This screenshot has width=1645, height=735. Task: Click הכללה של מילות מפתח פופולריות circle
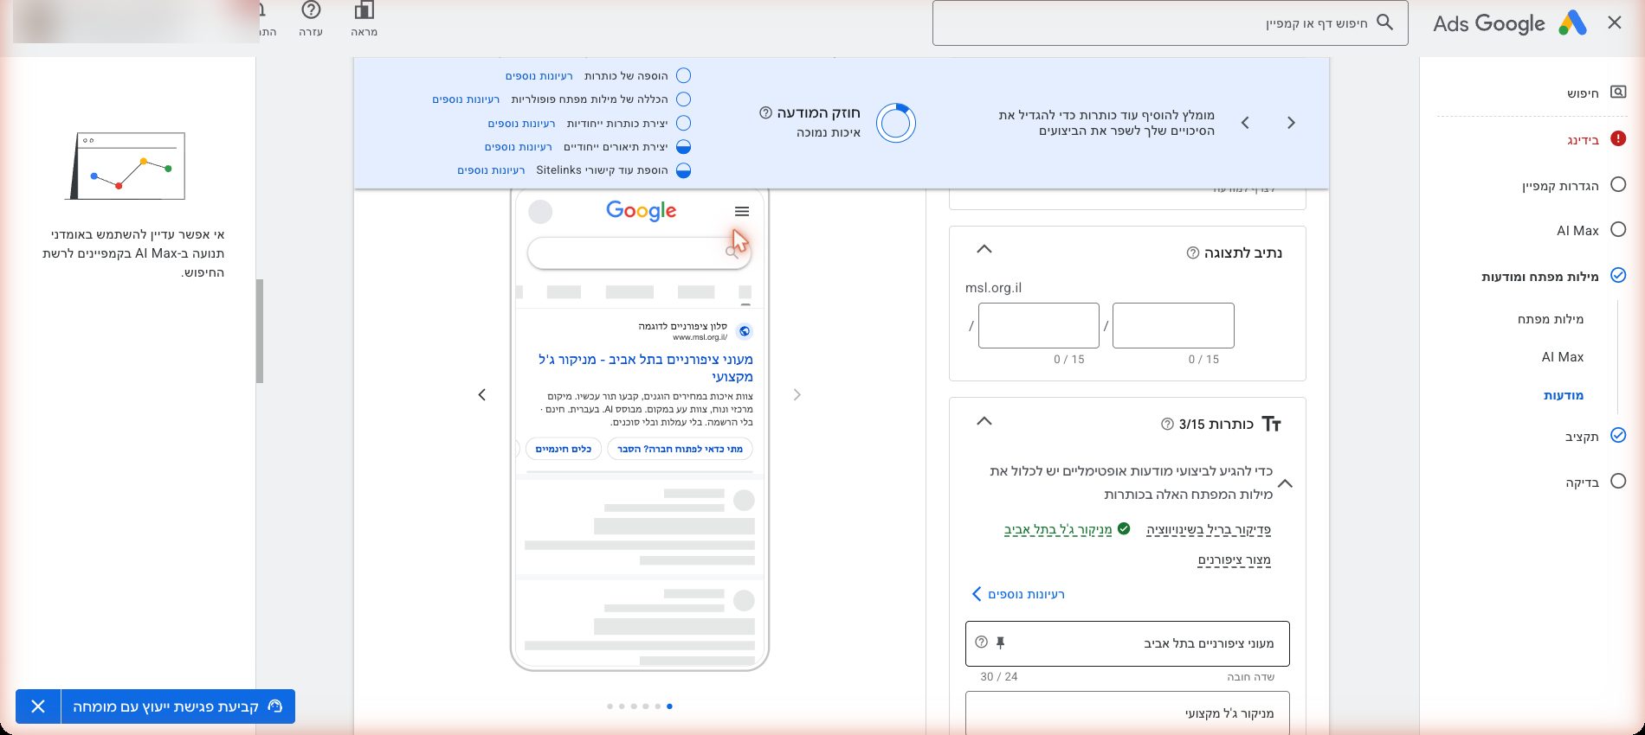683,99
